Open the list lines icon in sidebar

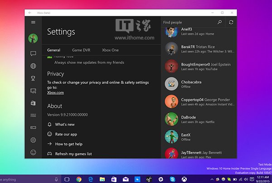pos(33,116)
